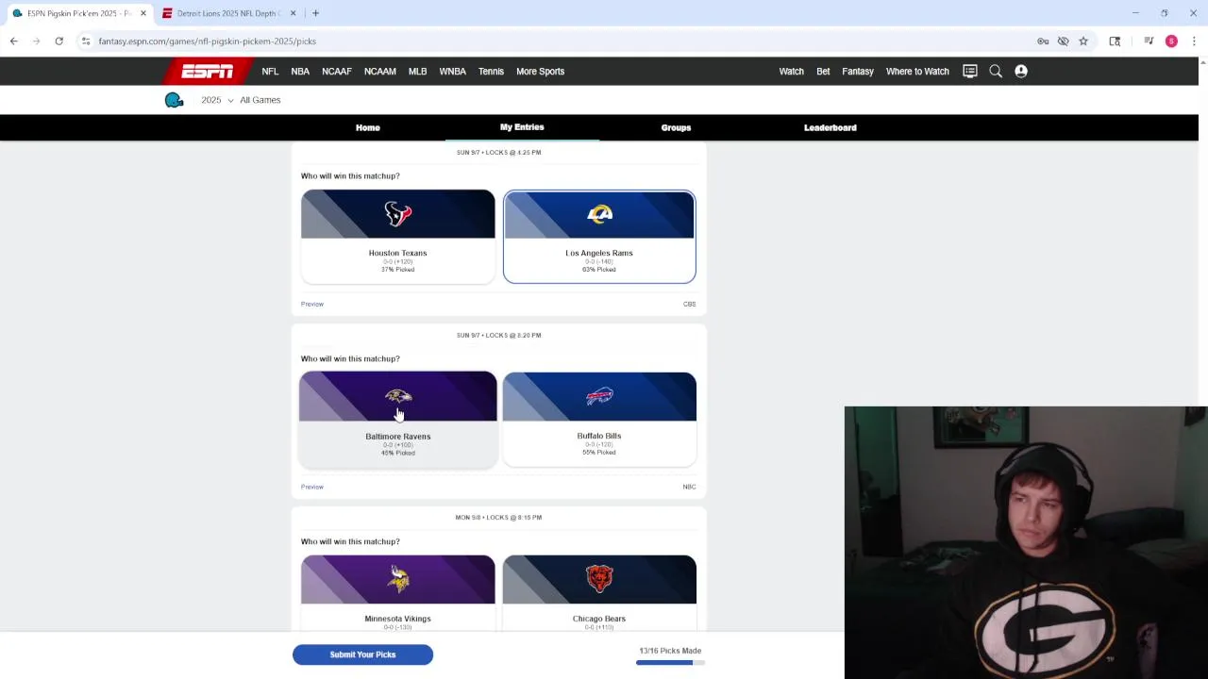Viewport: 1208px width, 679px height.
Task: Pick the Houston Texans
Action: pos(397,236)
